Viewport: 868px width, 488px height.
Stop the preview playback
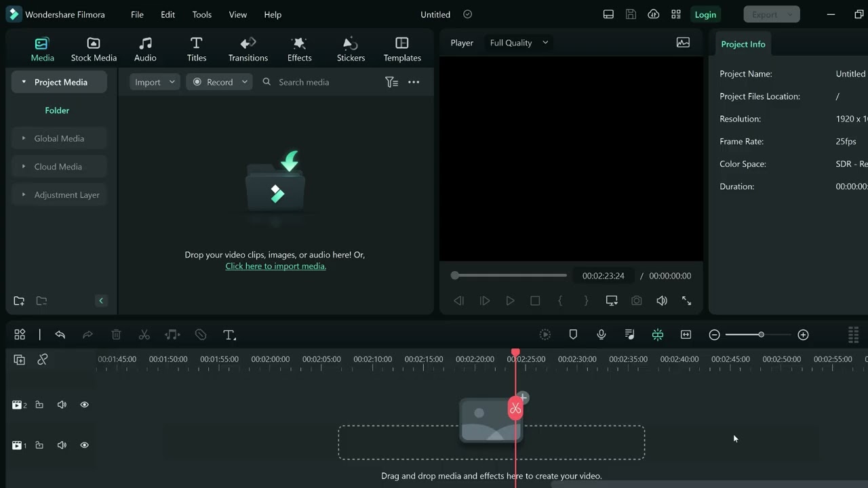(535, 301)
